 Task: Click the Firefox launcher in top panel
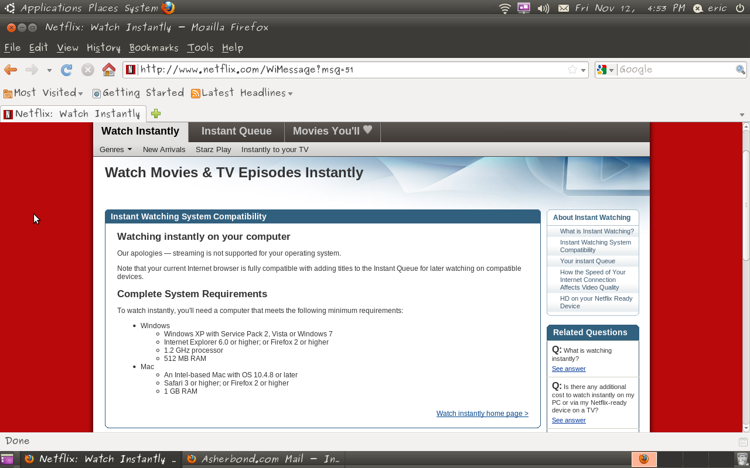(x=168, y=8)
